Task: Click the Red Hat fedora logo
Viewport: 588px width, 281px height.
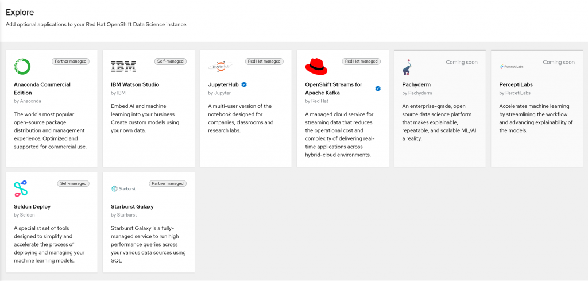Action: (316, 67)
